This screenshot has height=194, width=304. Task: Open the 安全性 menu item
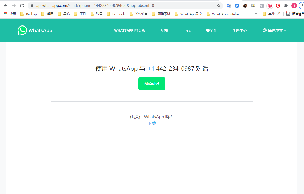[211, 30]
